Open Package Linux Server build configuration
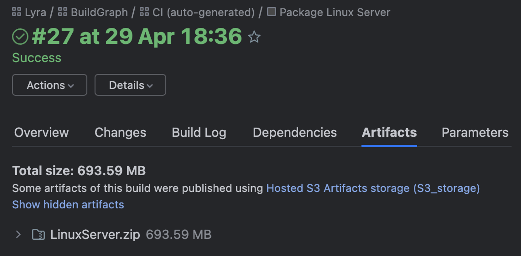 [x=335, y=12]
